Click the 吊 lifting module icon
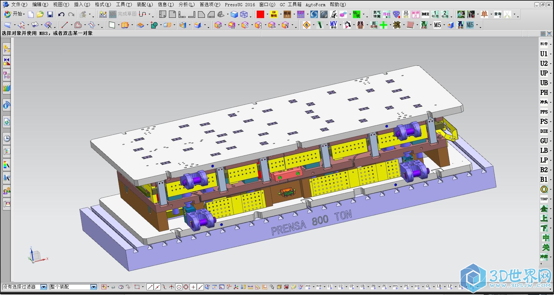This screenshot has width=554, height=295. [x=406, y=14]
